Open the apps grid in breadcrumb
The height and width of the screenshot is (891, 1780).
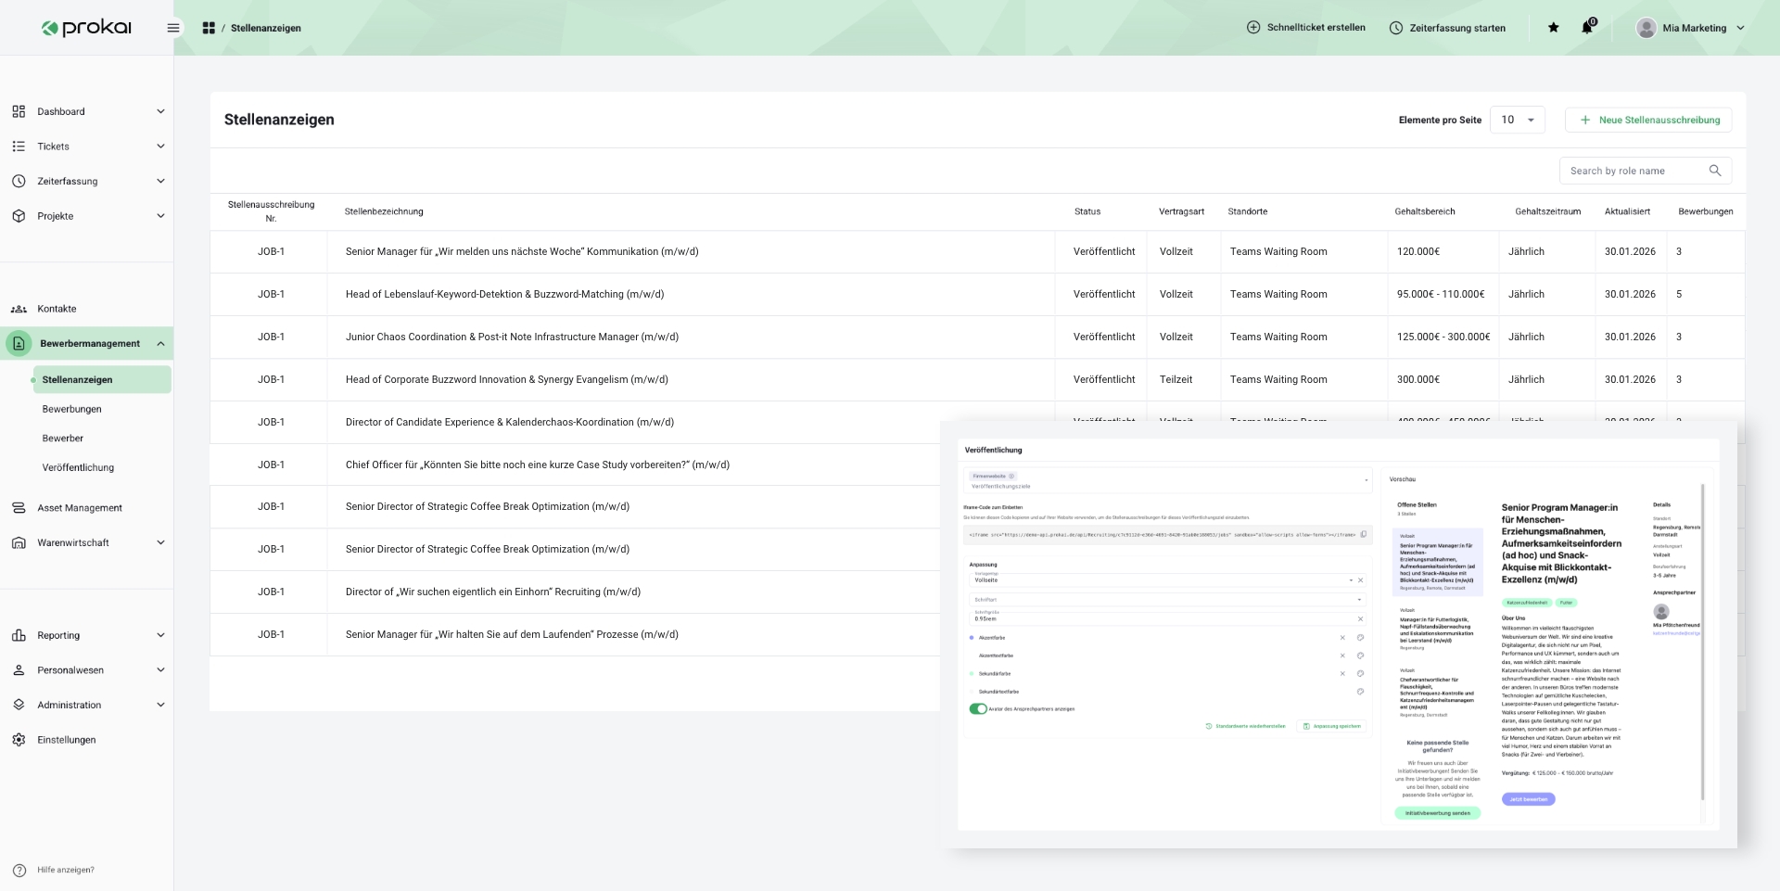click(x=209, y=28)
